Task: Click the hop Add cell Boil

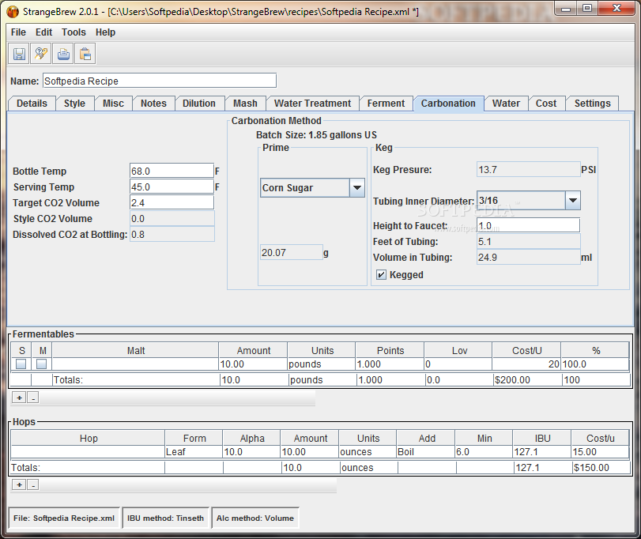Action: tap(425, 452)
